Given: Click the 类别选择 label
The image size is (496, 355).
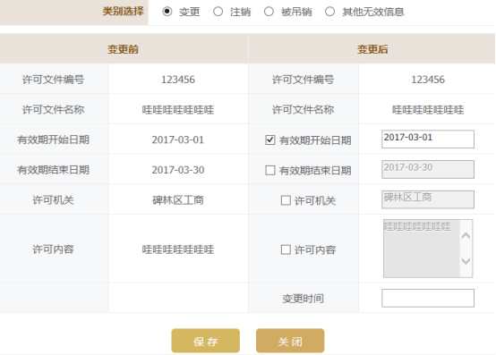Looking at the screenshot, I should 123,12.
